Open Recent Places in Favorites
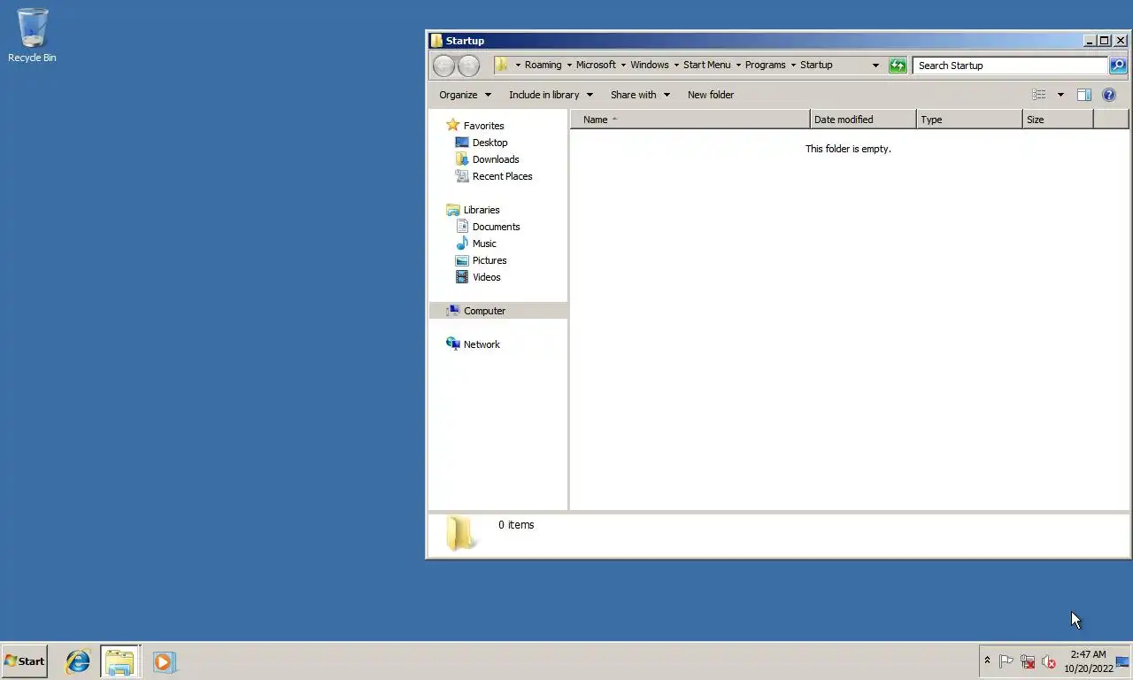 coord(494,176)
